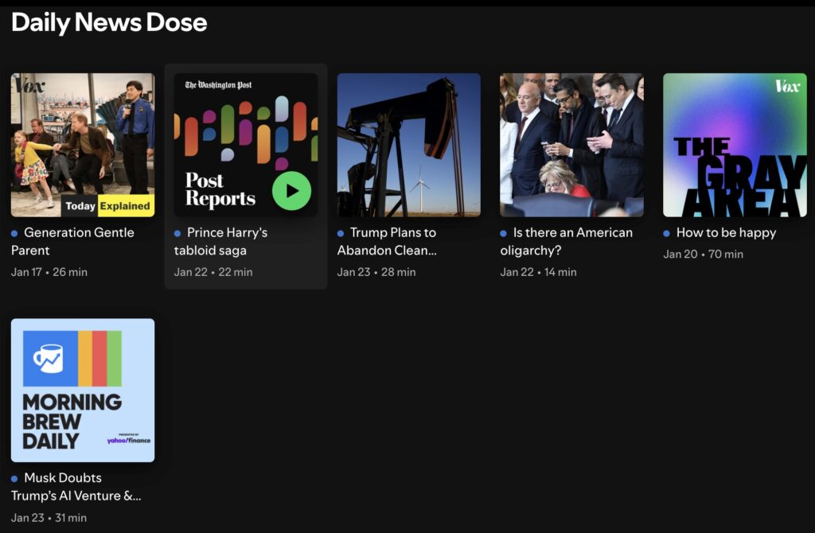Click the Jan 20 • 70 min label
Screen dimensions: 815x533
(x=704, y=254)
